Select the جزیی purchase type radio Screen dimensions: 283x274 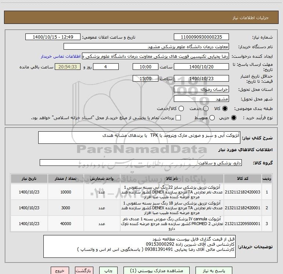[x=234, y=118]
